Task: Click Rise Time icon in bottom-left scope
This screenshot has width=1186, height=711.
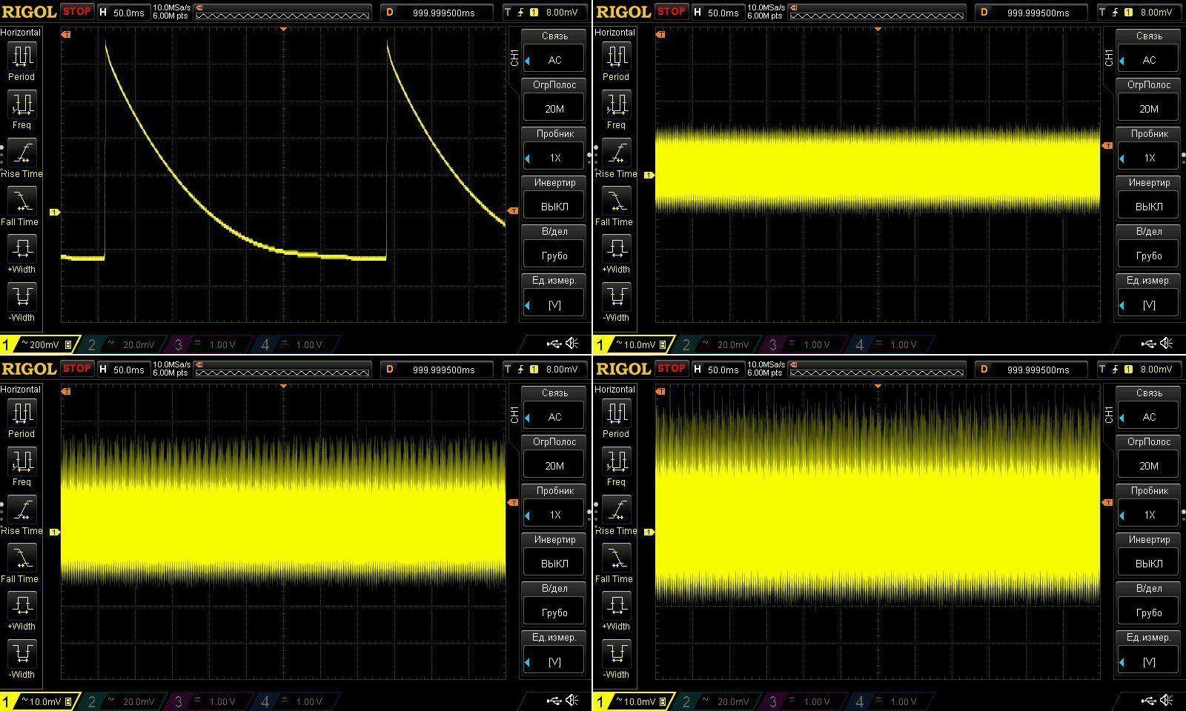Action: click(x=21, y=510)
